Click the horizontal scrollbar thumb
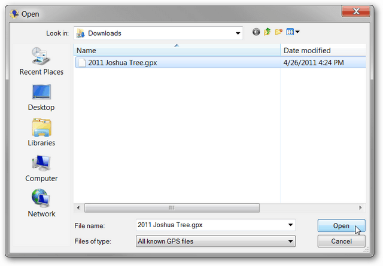 tap(172, 208)
